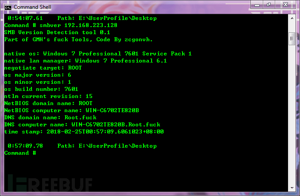The height and width of the screenshot is (196, 300).
Task: Click 'SMB Version Detection tool 0.1' line
Action: pos(57,32)
